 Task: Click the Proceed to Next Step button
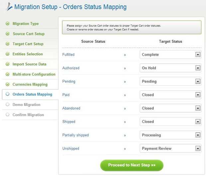[x=132, y=165]
